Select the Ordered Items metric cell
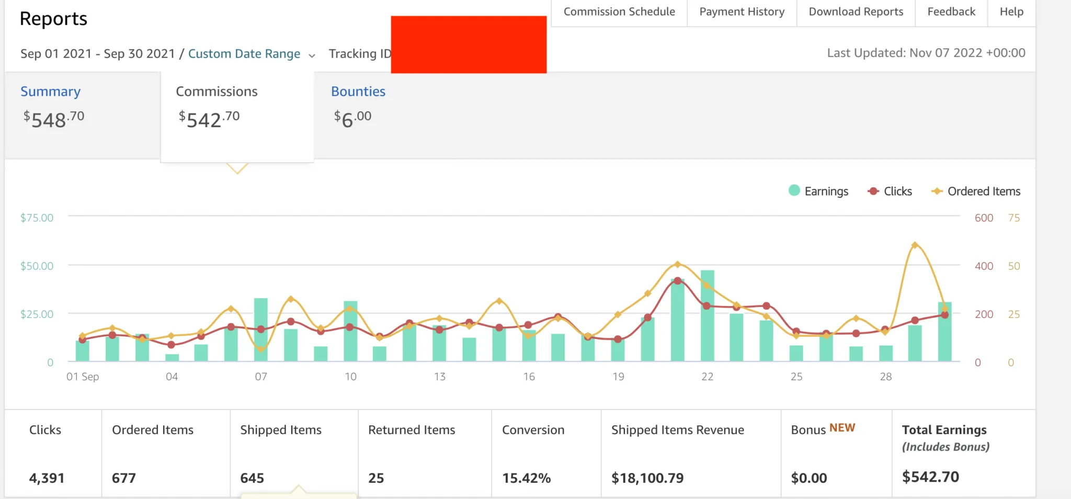This screenshot has height=499, width=1071. tap(166, 453)
